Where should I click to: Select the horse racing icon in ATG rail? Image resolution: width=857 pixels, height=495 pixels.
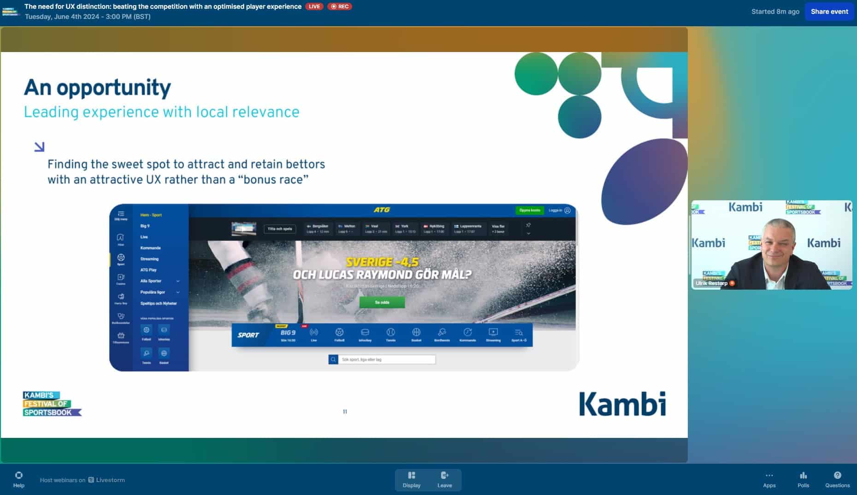tap(120, 238)
